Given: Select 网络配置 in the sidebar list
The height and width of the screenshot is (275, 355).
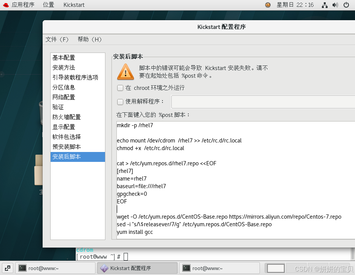Looking at the screenshot, I should [x=78, y=97].
